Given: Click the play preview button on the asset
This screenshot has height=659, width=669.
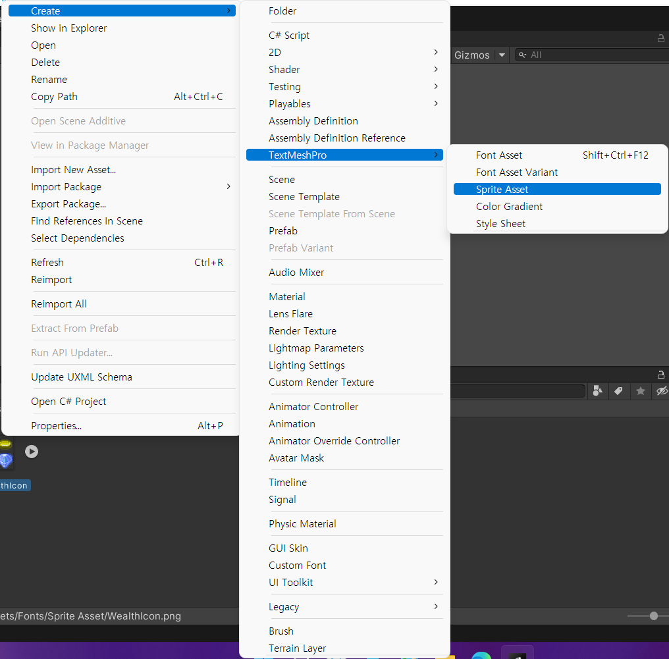Looking at the screenshot, I should click(31, 452).
